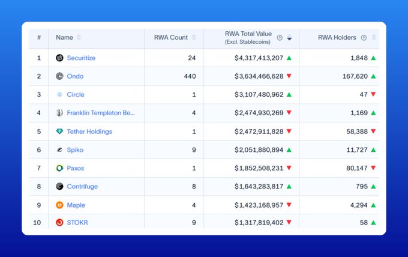Click the Spiko logo icon

pos(59,150)
